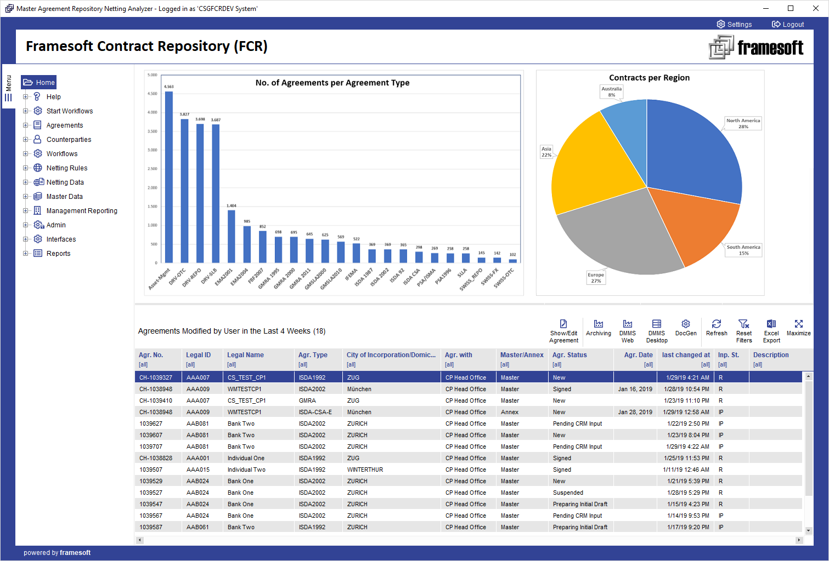
Task: Click the Counterparties person icon
Action: click(x=38, y=139)
